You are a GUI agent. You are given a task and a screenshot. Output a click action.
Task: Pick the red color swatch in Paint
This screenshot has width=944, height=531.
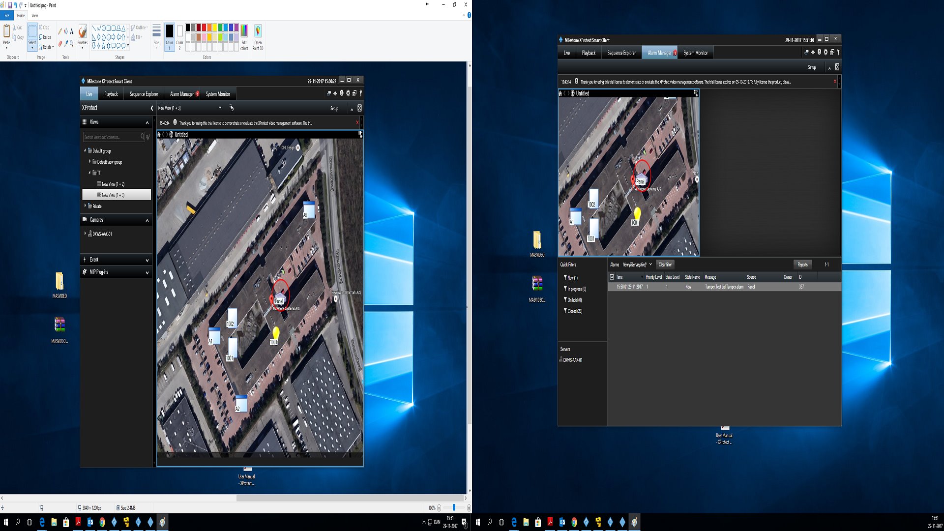[204, 28]
